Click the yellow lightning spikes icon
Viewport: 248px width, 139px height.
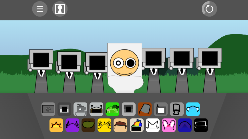pos(104,125)
